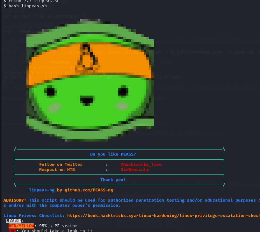Click the @hacktricks_live Twitter handle
This screenshot has width=260, height=232.
pyautogui.click(x=141, y=165)
